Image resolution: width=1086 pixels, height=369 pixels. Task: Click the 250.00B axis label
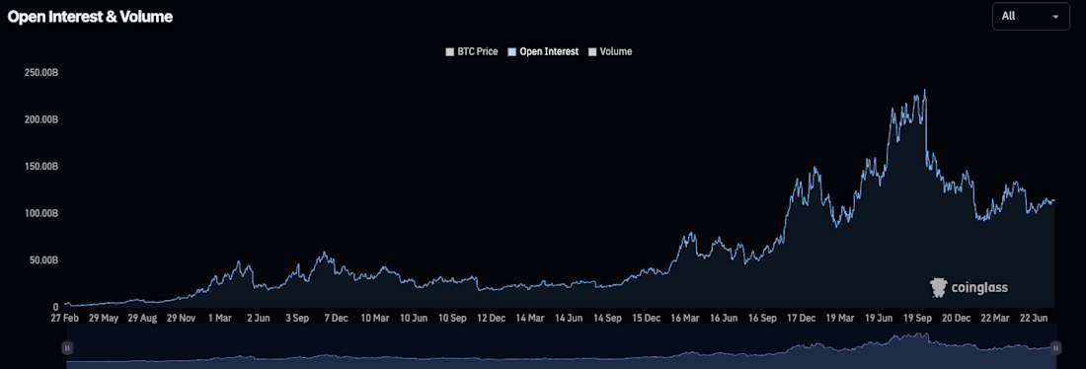(41, 73)
